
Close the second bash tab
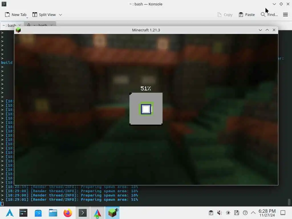click(51, 25)
